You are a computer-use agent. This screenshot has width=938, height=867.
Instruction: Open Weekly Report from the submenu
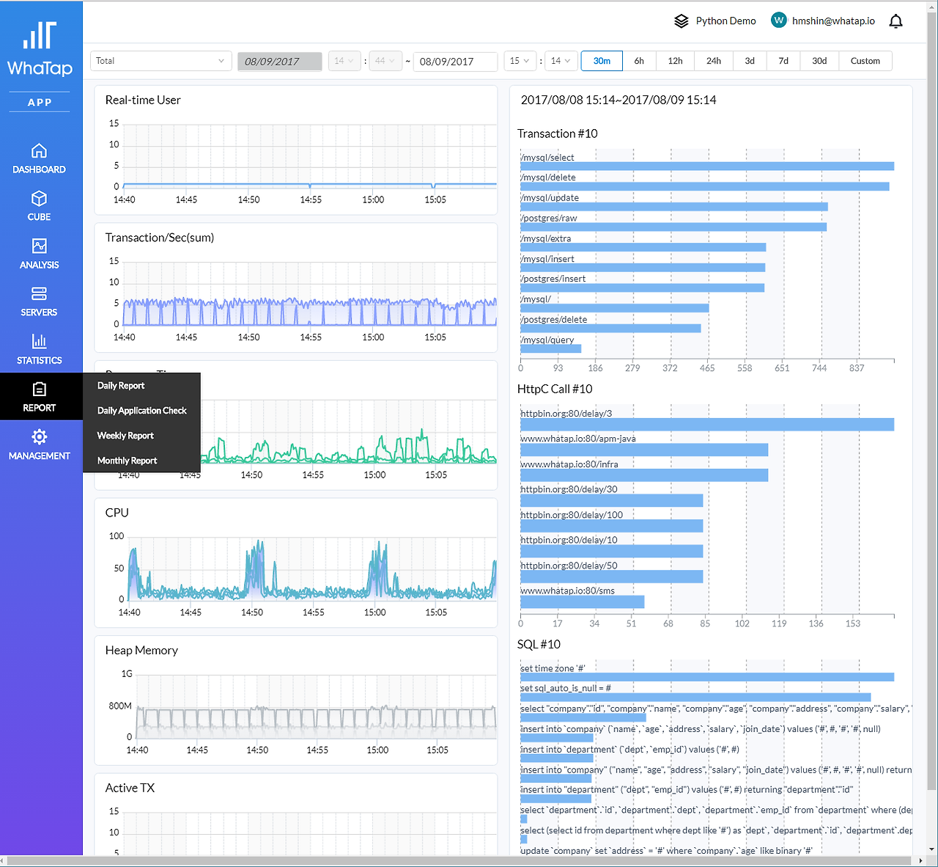coord(125,436)
